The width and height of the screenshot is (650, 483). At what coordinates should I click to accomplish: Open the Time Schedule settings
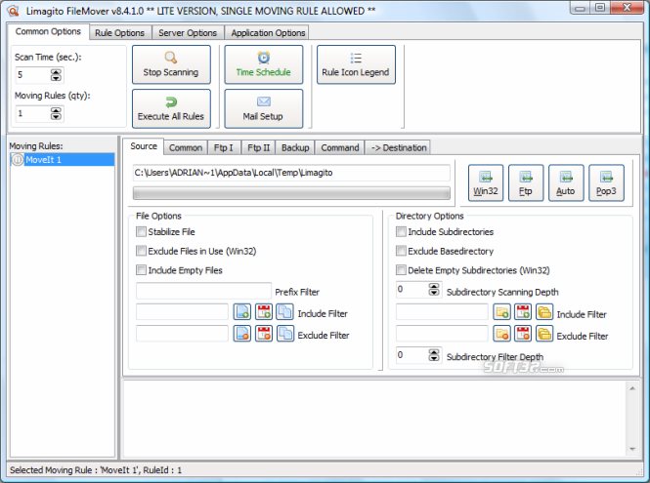[264, 64]
